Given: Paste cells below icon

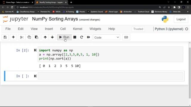Looking at the screenshot, I should 36,37.
